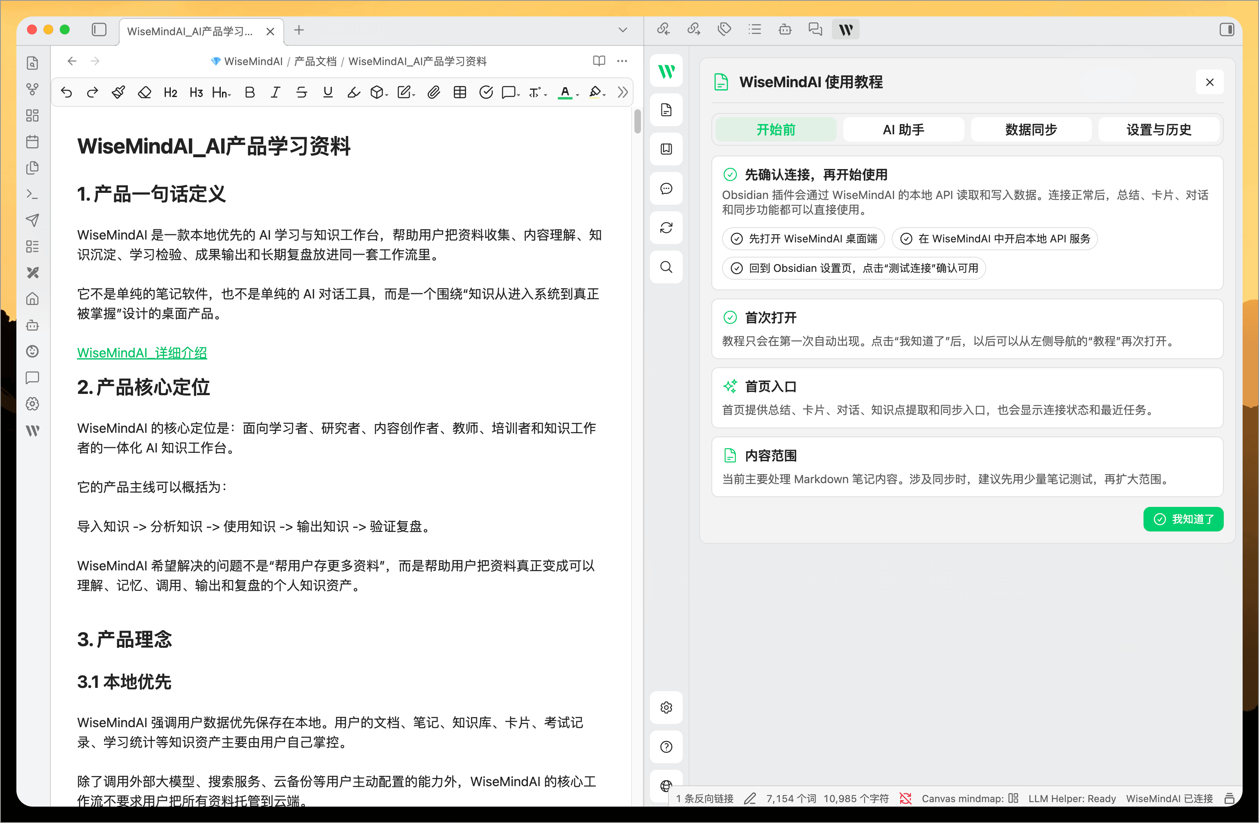Viewport: 1259px width, 823px height.
Task: Open the outgoing links pane icon
Action: click(x=693, y=29)
